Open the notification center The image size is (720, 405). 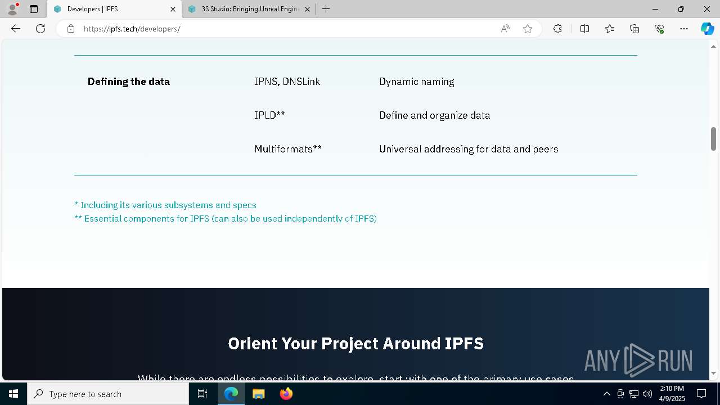(x=701, y=394)
